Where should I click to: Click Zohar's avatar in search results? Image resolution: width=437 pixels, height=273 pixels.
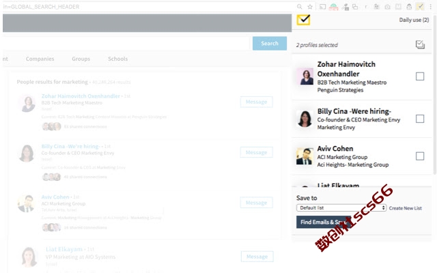27,103
